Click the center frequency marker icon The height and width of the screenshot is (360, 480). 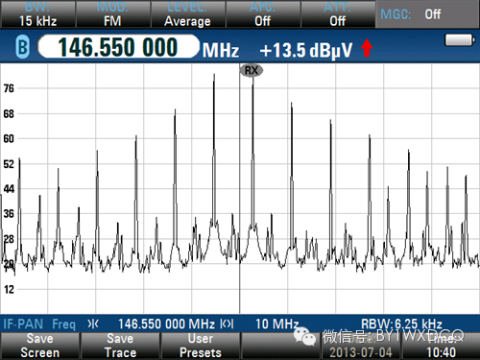coord(93,324)
